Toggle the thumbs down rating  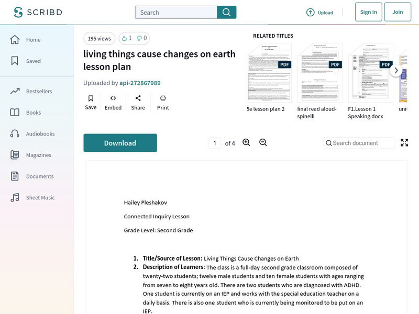(141, 38)
